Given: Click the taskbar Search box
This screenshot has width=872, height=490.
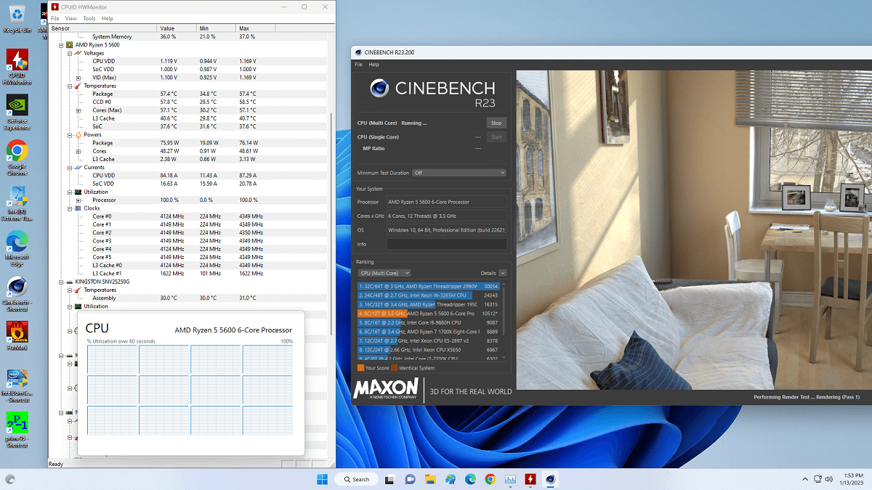Looking at the screenshot, I should 356,479.
